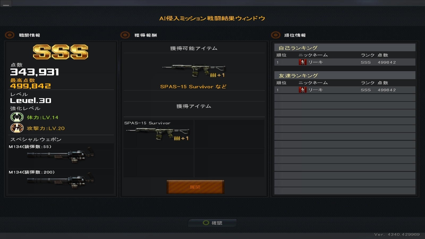Select the M134 weapon with 200 rounds
The width and height of the screenshot is (425, 239).
coord(61,181)
